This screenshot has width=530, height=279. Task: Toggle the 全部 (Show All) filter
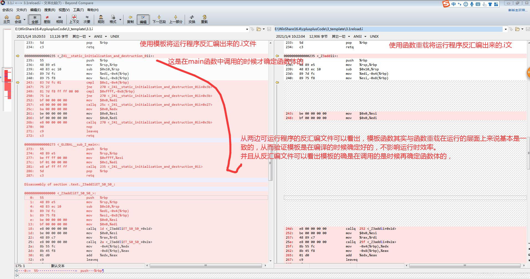click(35, 19)
